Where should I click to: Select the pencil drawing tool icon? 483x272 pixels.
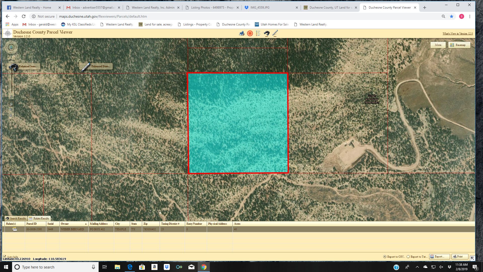[x=275, y=33]
